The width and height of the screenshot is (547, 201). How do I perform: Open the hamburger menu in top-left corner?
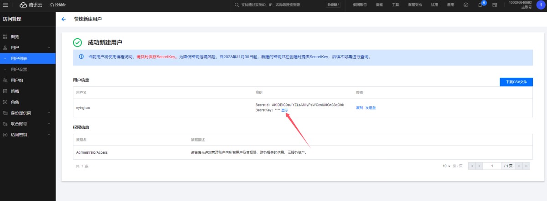[5, 5]
